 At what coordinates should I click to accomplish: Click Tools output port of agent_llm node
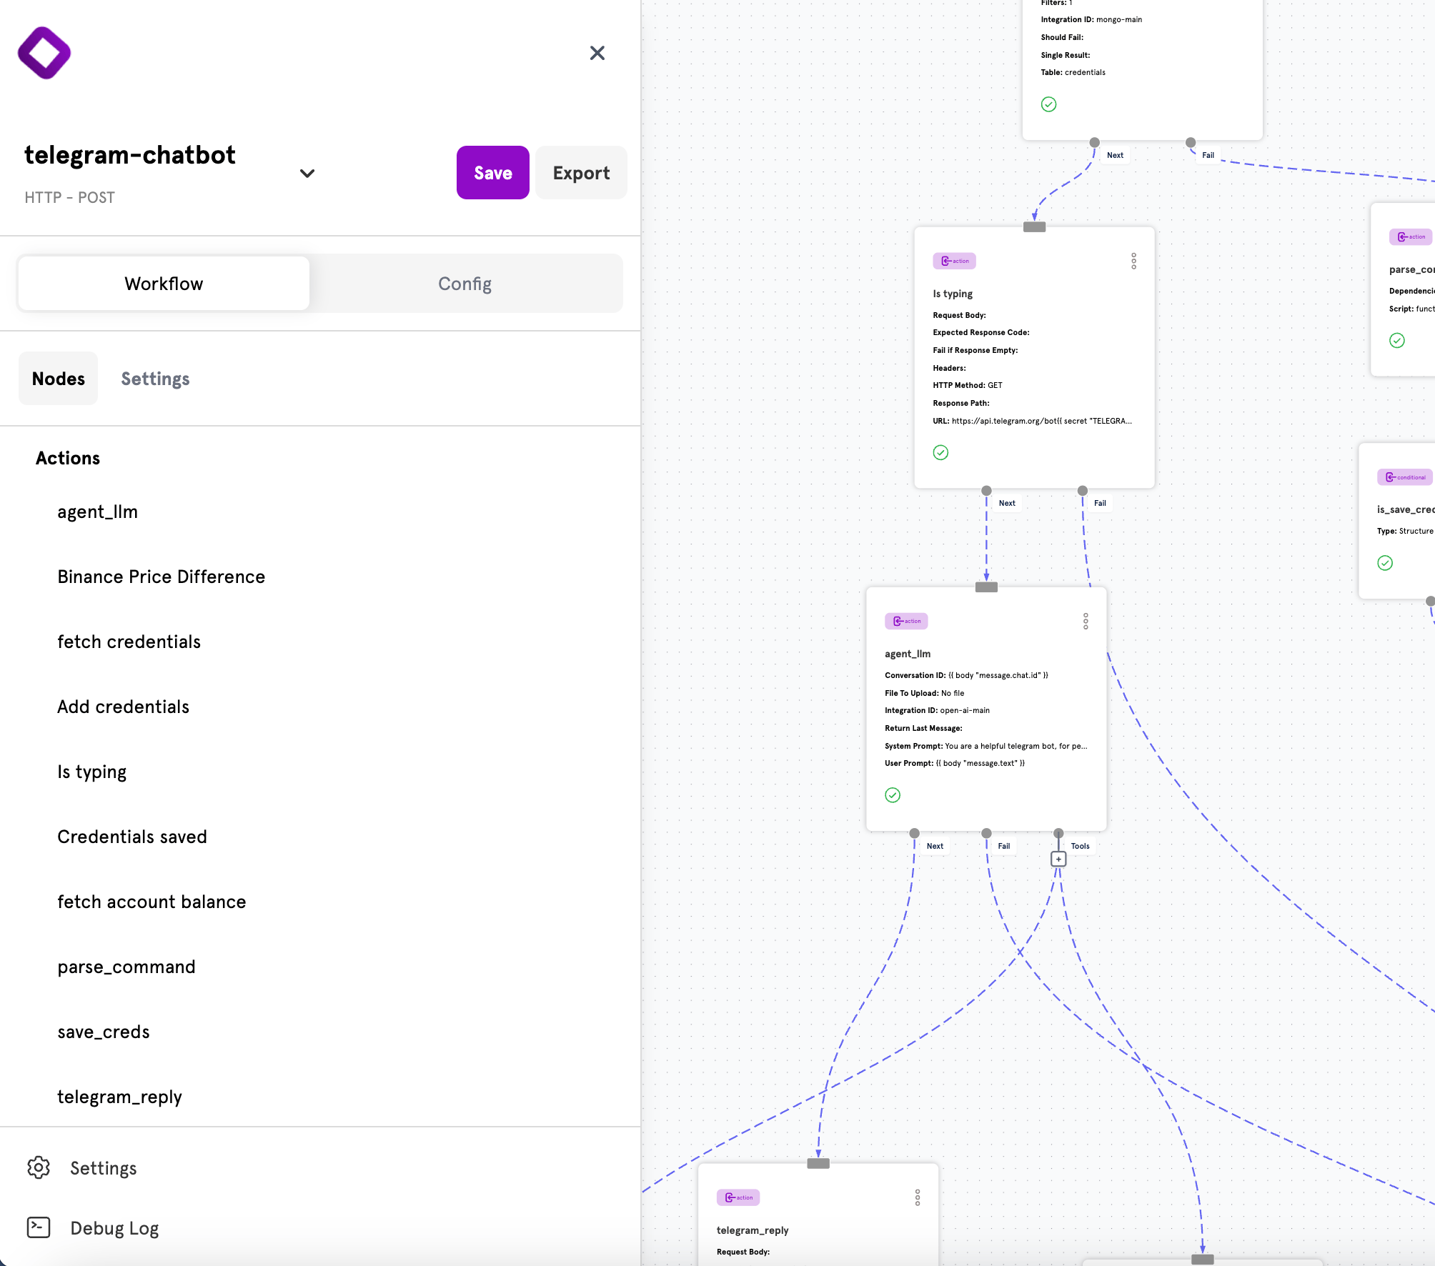1058,833
